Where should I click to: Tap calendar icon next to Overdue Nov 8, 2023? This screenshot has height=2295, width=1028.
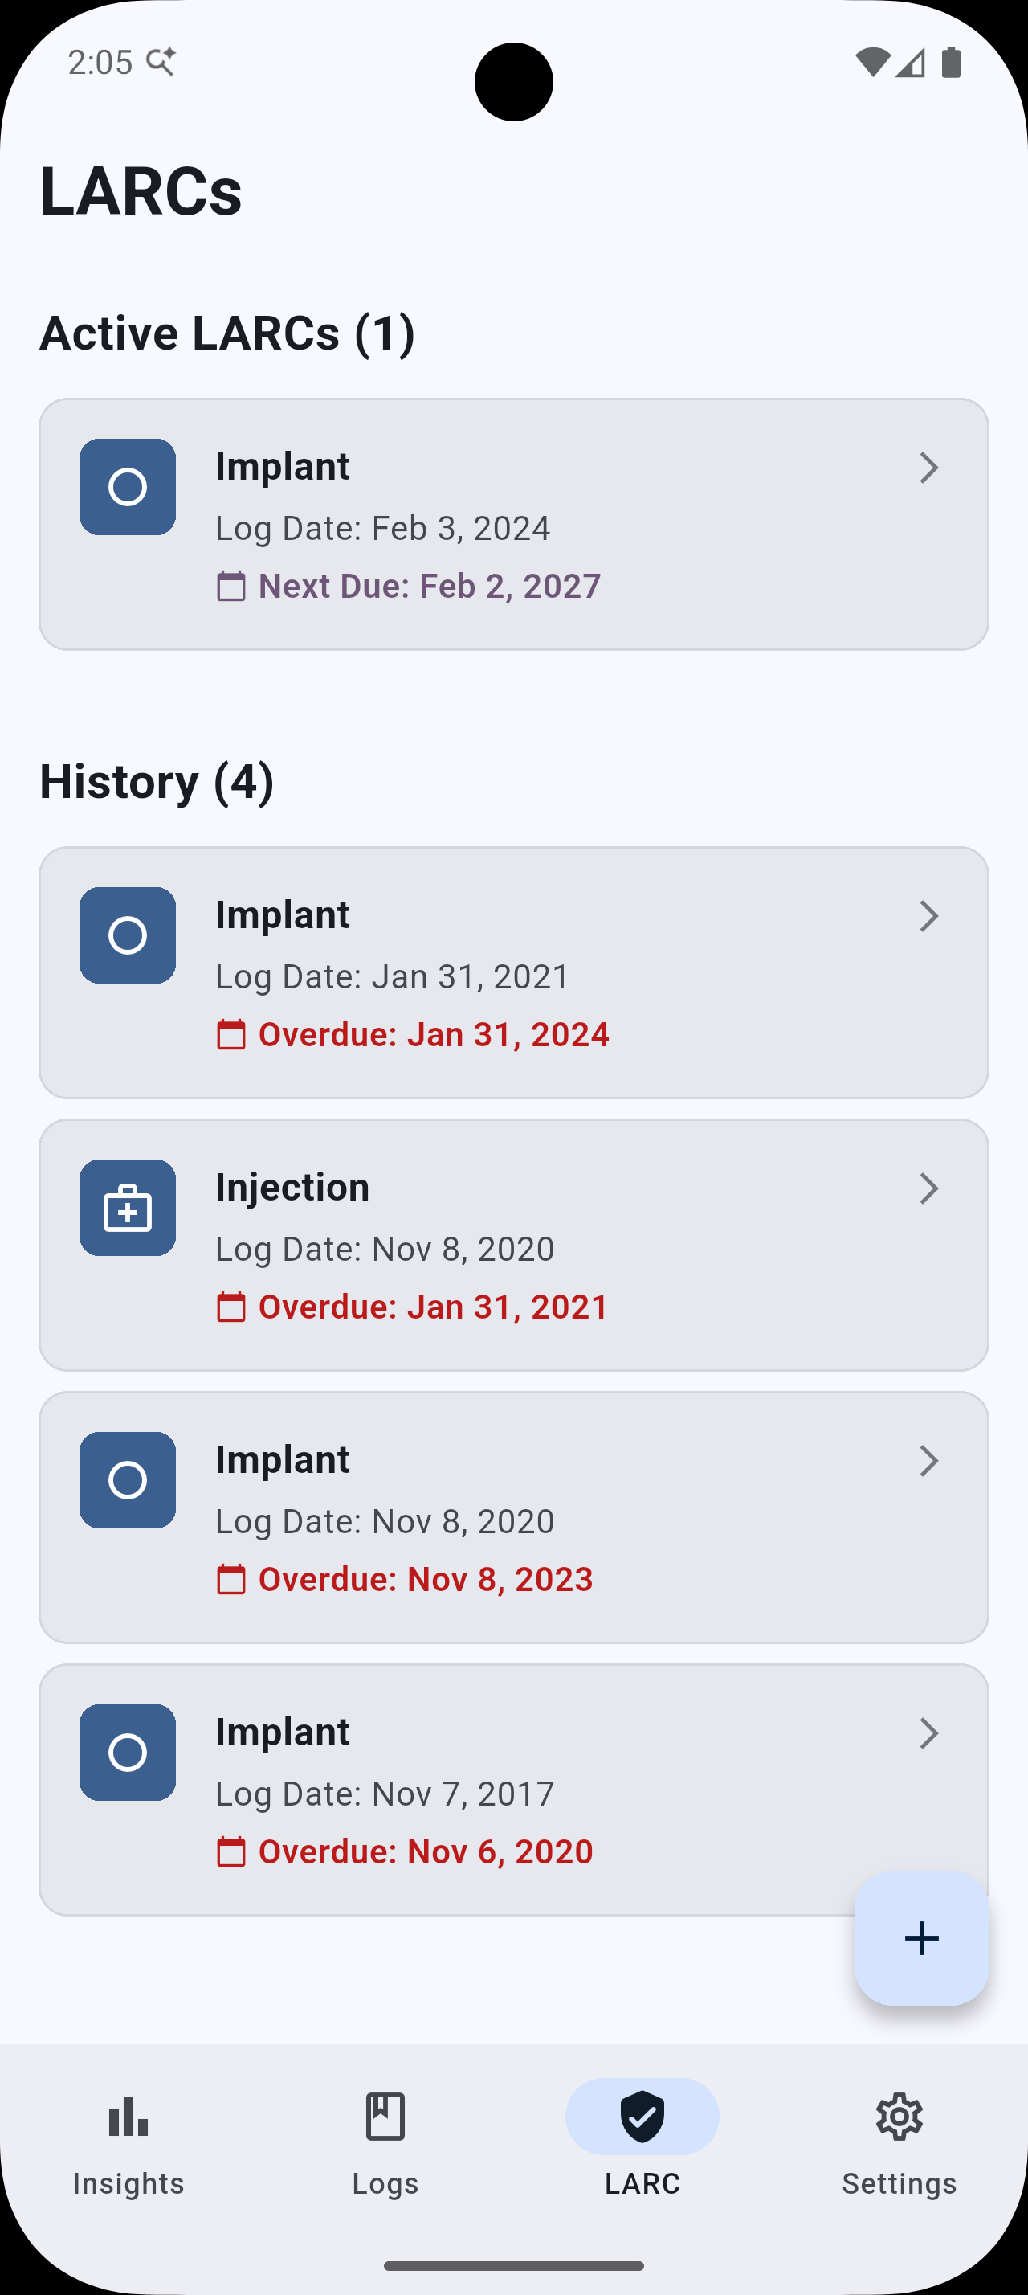231,1579
